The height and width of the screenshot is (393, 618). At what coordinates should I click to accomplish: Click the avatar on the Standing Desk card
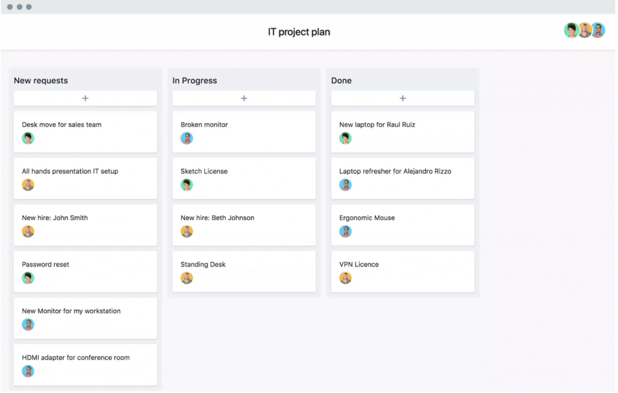(x=187, y=278)
